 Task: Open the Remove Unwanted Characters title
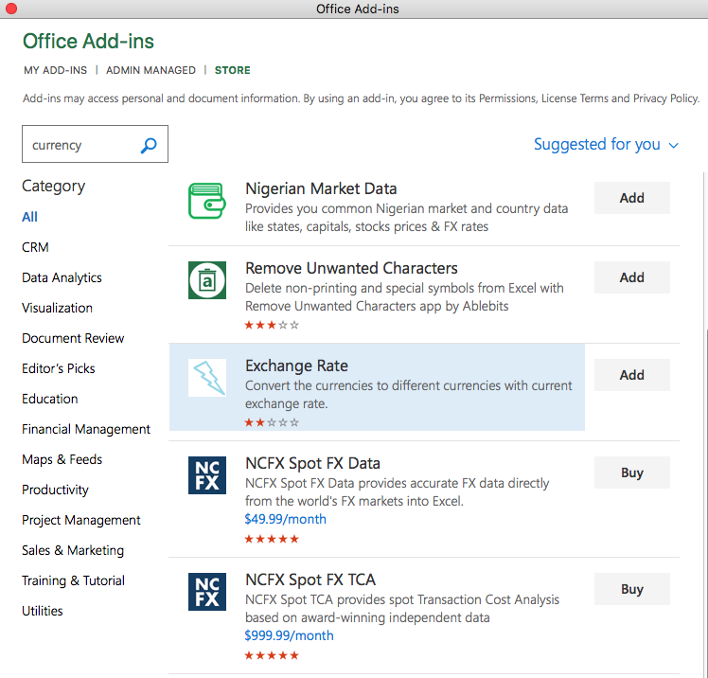[351, 268]
